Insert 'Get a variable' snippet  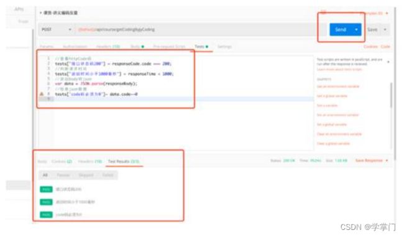327,106
